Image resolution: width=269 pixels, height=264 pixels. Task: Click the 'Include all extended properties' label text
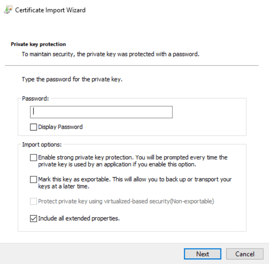coord(79,218)
